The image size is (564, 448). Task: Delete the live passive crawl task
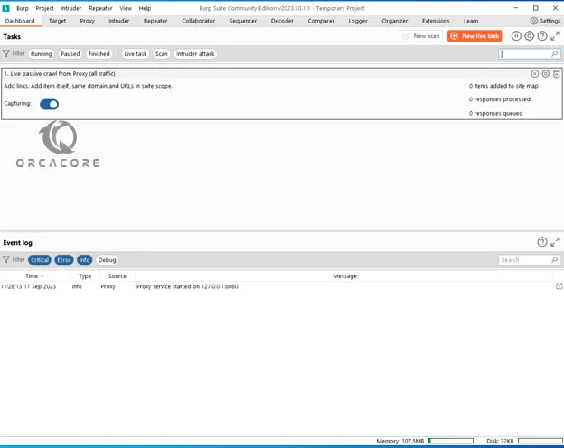(557, 74)
